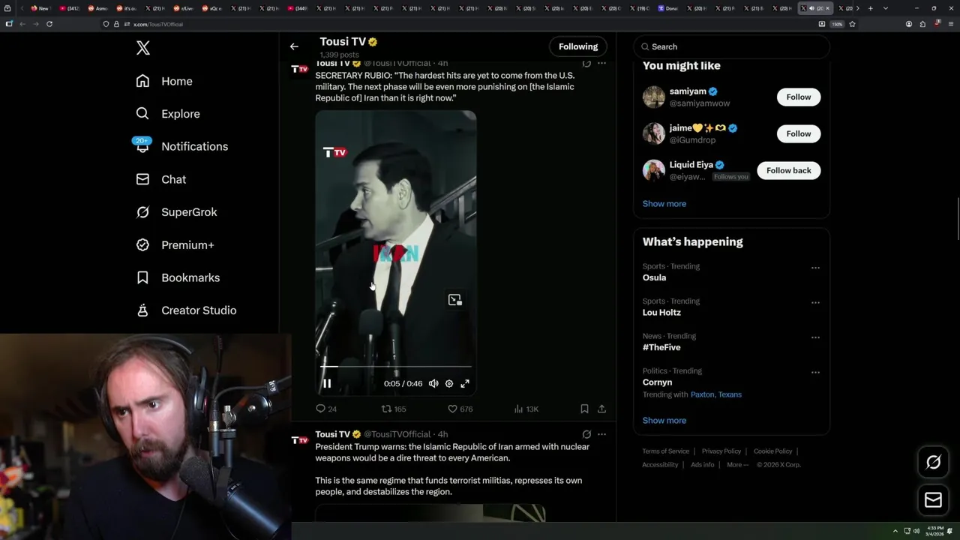960x540 pixels.
Task: Enter video fullscreen mode
Action: pyautogui.click(x=465, y=383)
